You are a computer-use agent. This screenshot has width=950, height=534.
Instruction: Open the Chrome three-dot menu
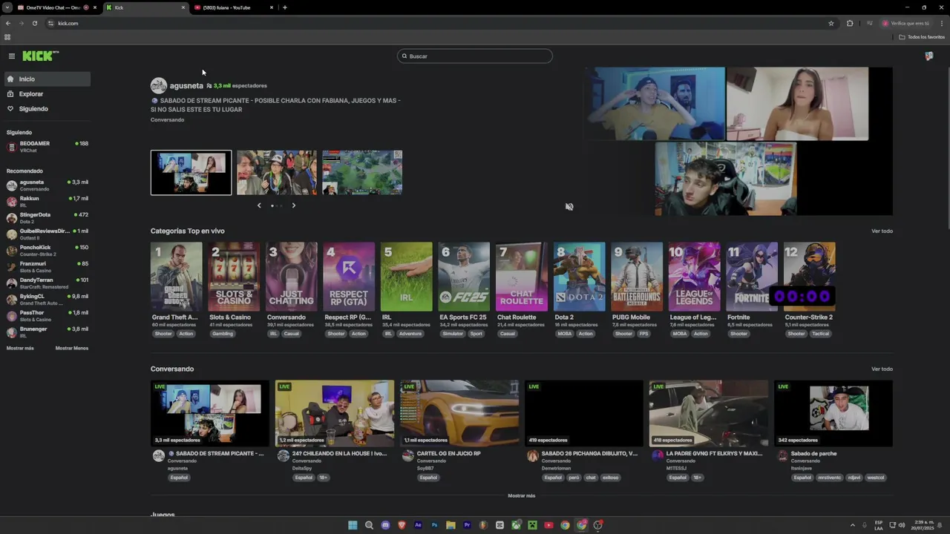[x=941, y=23]
